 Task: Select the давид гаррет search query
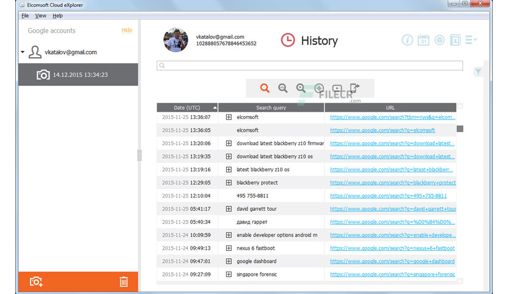(x=252, y=222)
